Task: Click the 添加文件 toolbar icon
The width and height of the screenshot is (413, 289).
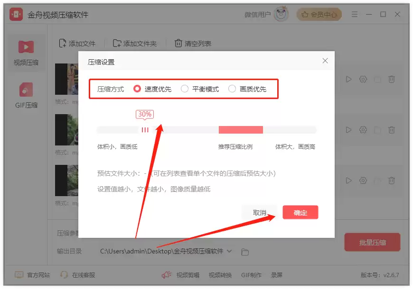Action: coord(62,43)
